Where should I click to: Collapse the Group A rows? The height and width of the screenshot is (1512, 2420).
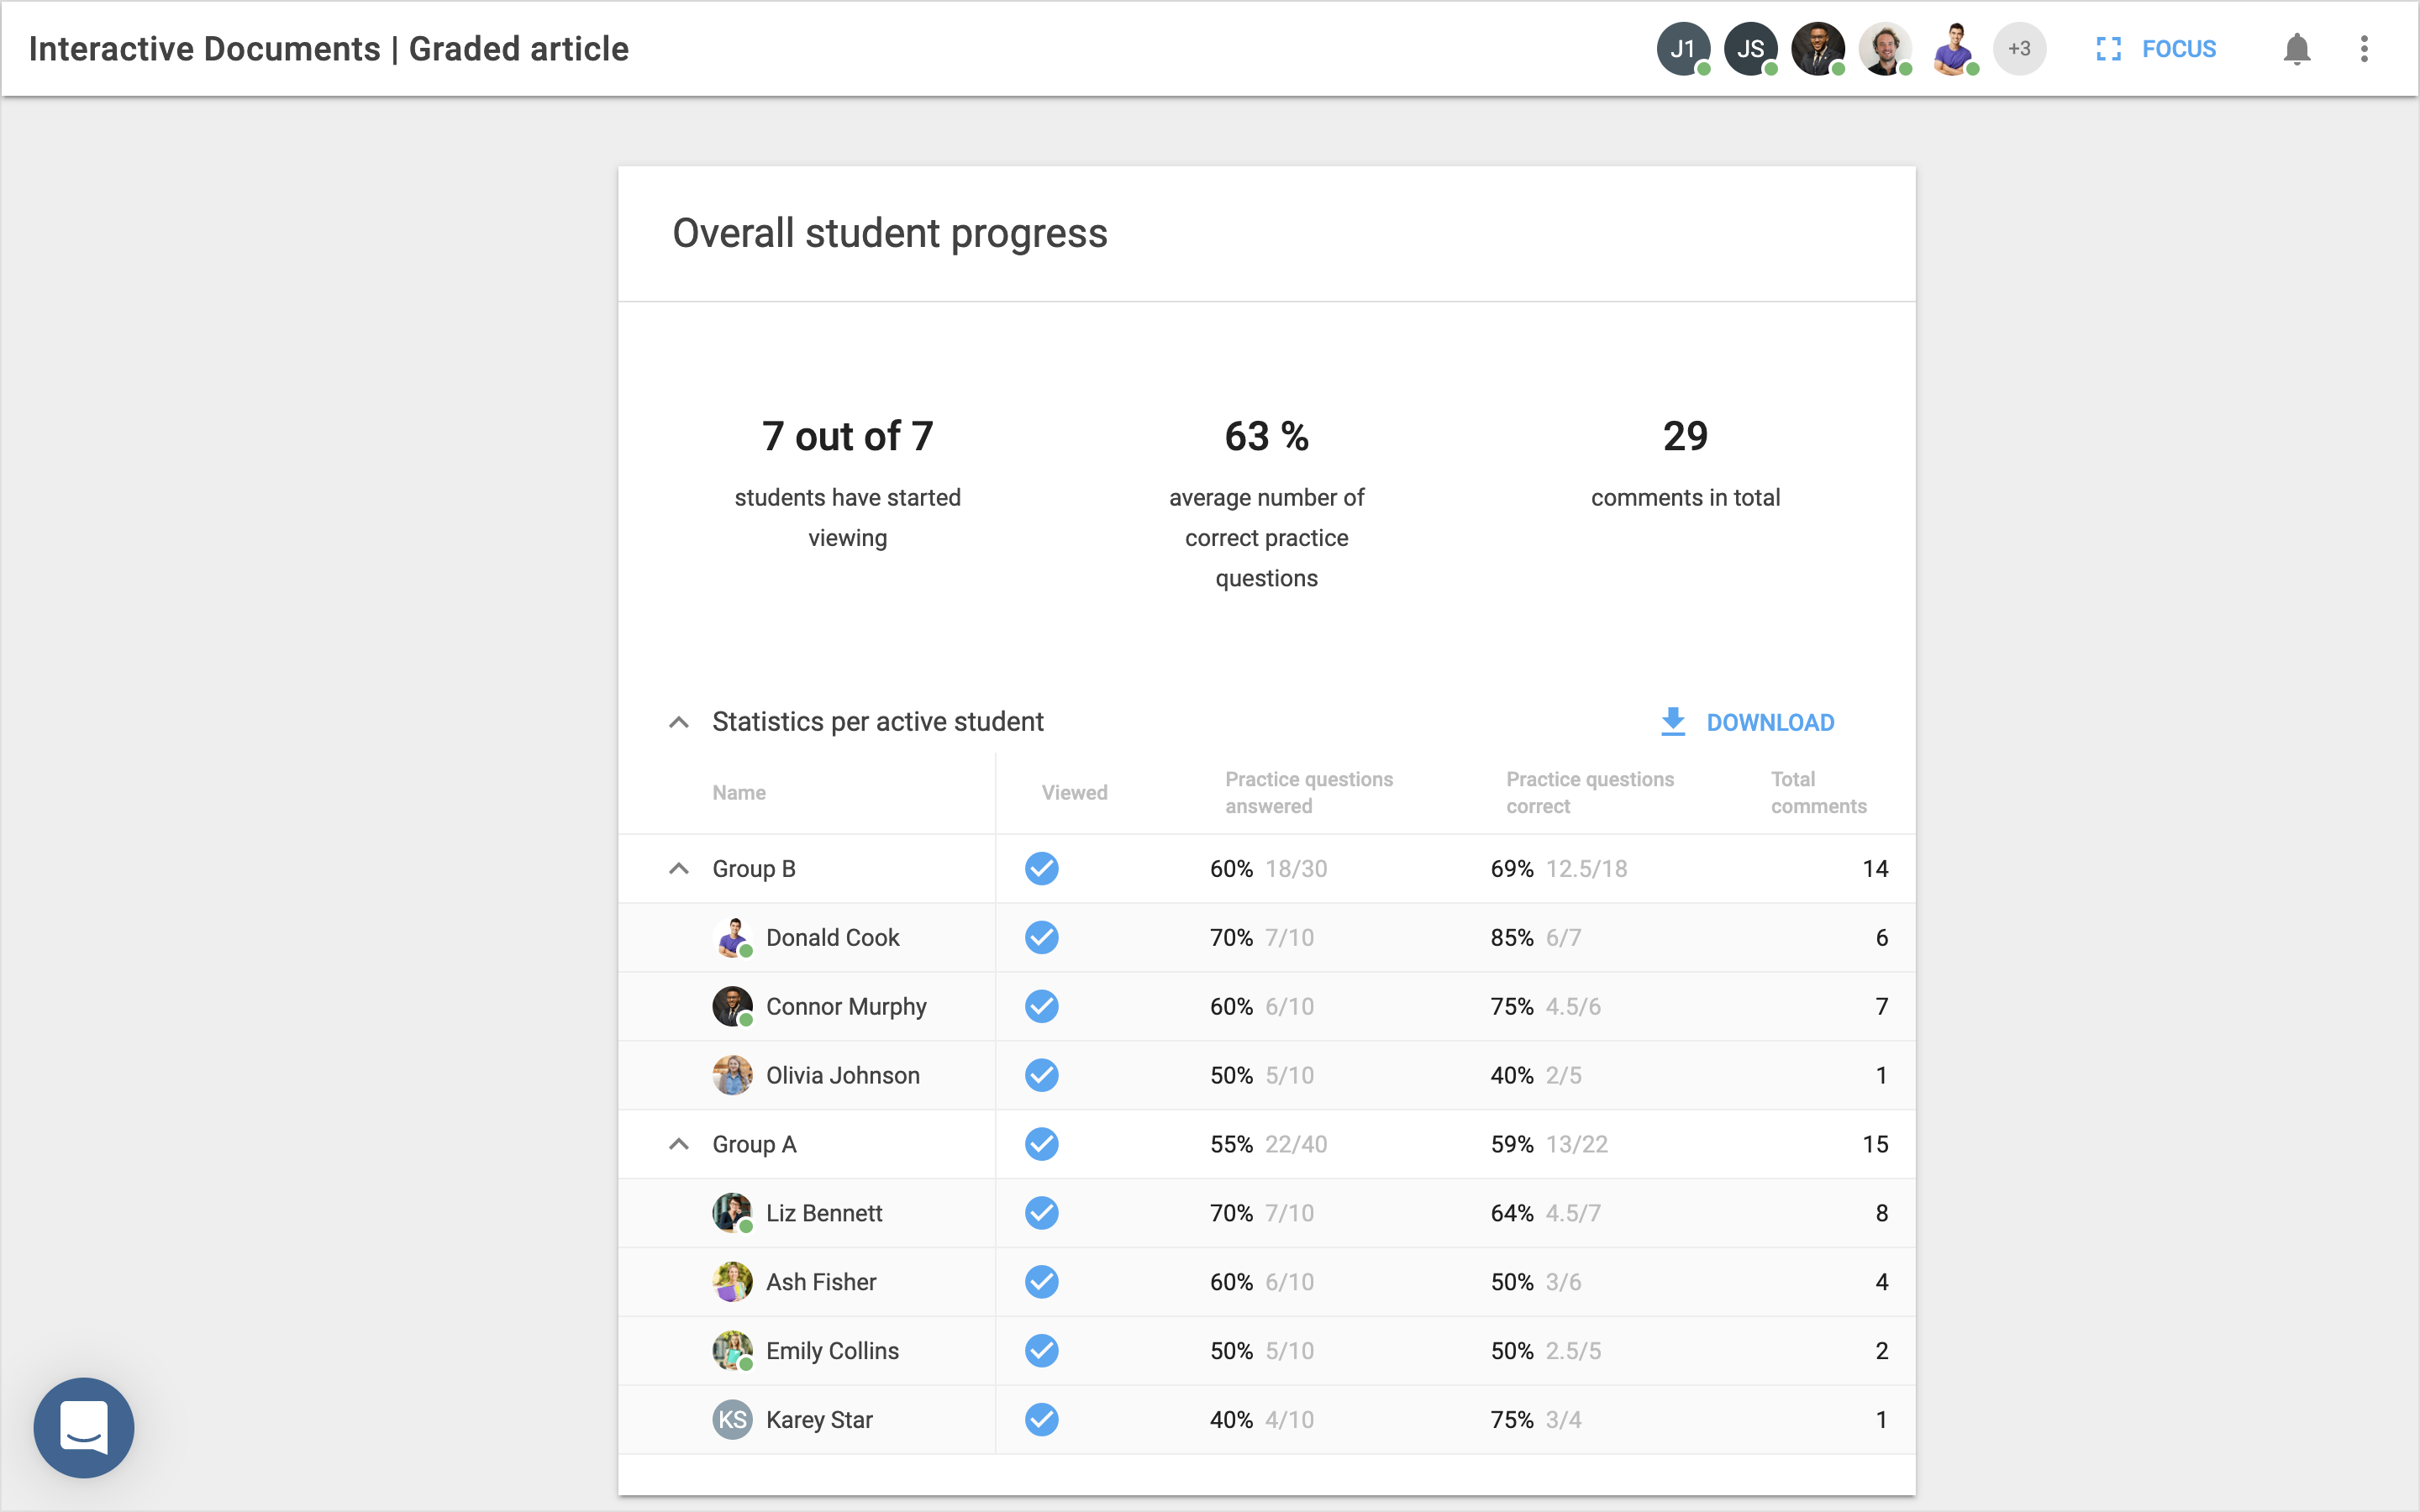click(679, 1144)
